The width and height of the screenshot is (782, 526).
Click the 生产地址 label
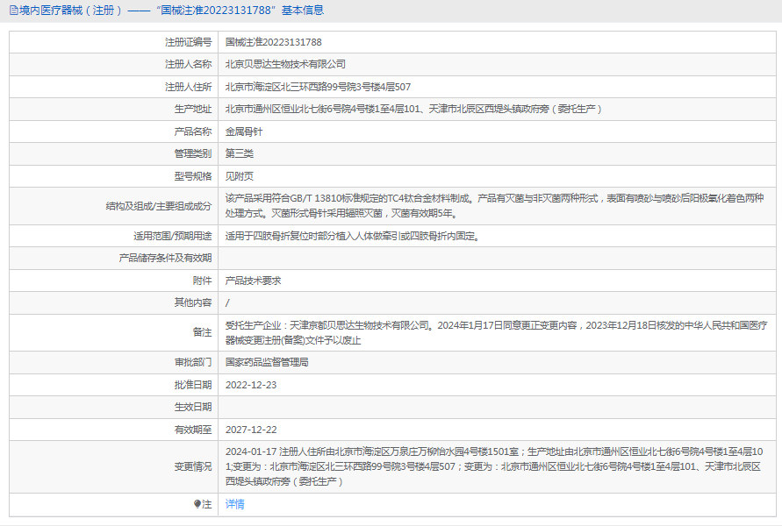pyautogui.click(x=193, y=109)
